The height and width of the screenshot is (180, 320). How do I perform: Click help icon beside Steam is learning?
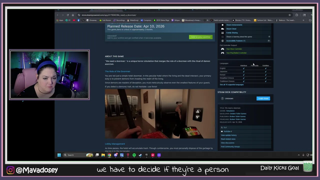click(x=269, y=37)
